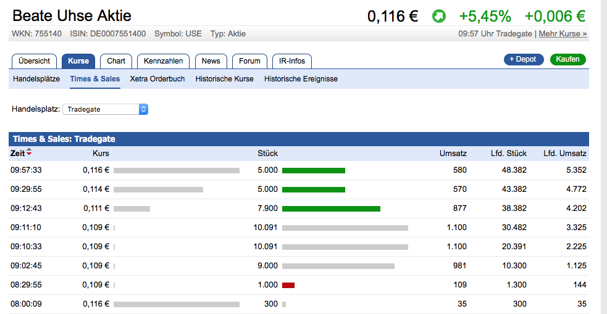Click the Lfd. Umsatz value 5.352
607x314 pixels.
(576, 170)
